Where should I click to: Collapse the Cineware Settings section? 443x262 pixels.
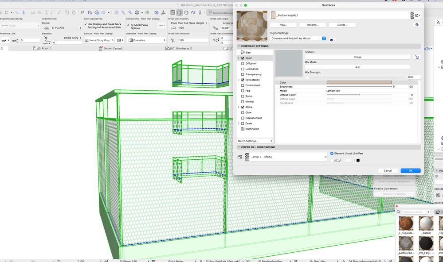pos(238,46)
